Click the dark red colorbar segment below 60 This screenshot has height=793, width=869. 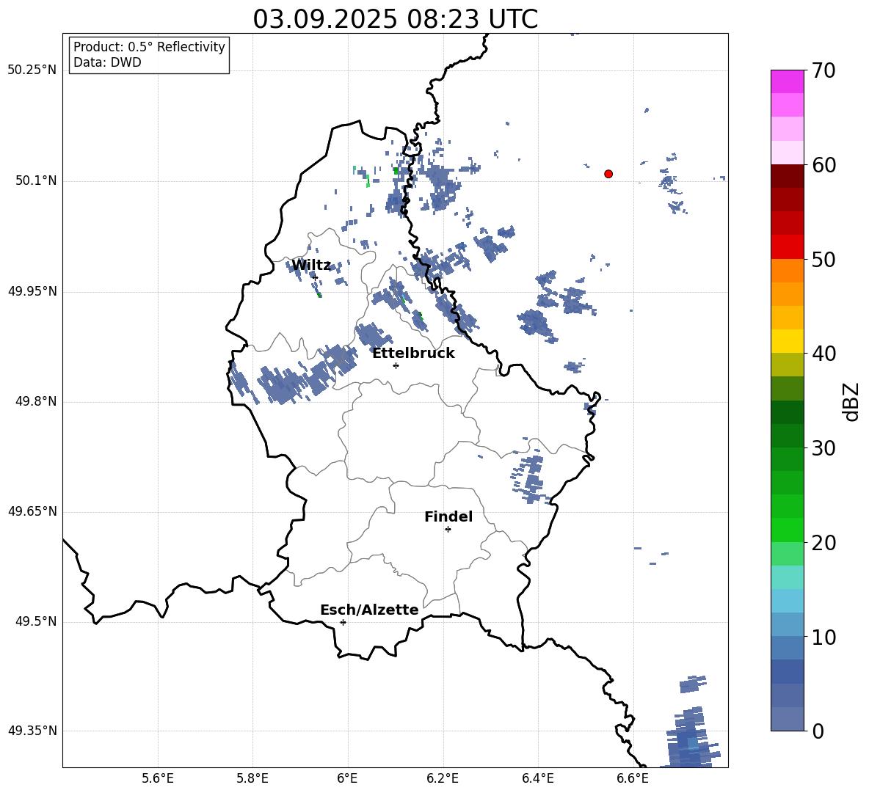point(787,176)
